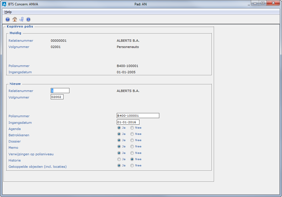Maximize the BTS Concern window
This screenshot has height=197, width=282.
tap(263, 3)
